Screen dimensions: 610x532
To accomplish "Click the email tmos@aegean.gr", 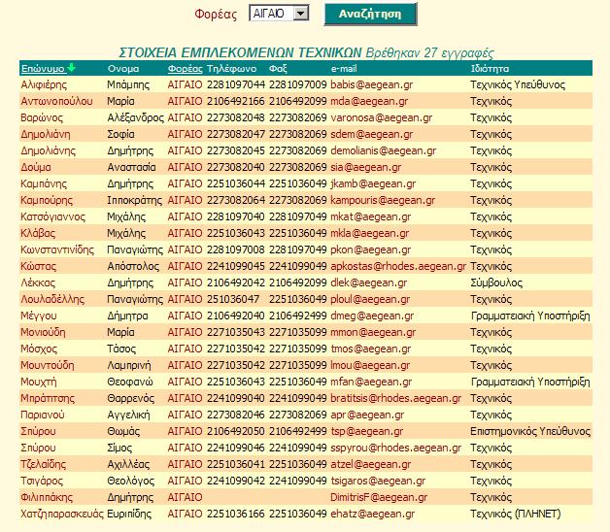I will click(x=371, y=349).
